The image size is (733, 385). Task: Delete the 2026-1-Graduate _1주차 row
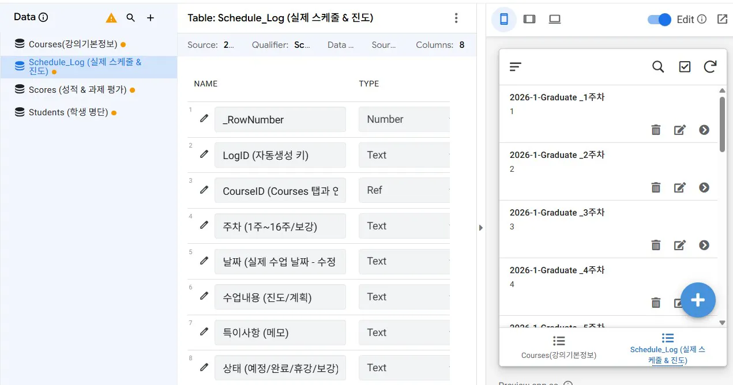(x=656, y=130)
